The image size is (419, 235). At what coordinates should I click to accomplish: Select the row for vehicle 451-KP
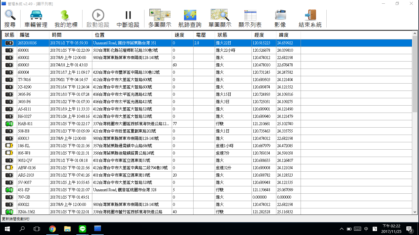(x=24, y=190)
